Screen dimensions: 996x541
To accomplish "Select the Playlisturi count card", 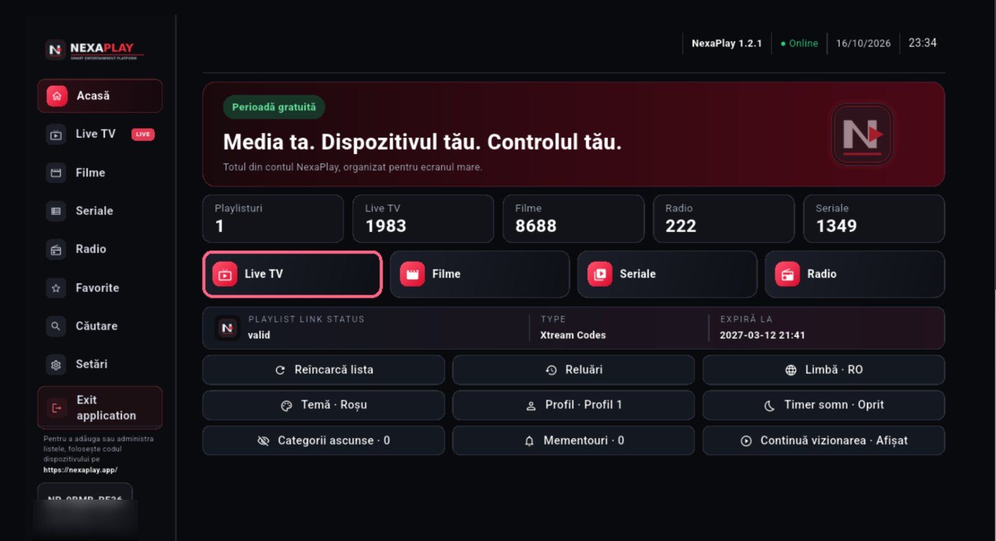I will [273, 219].
